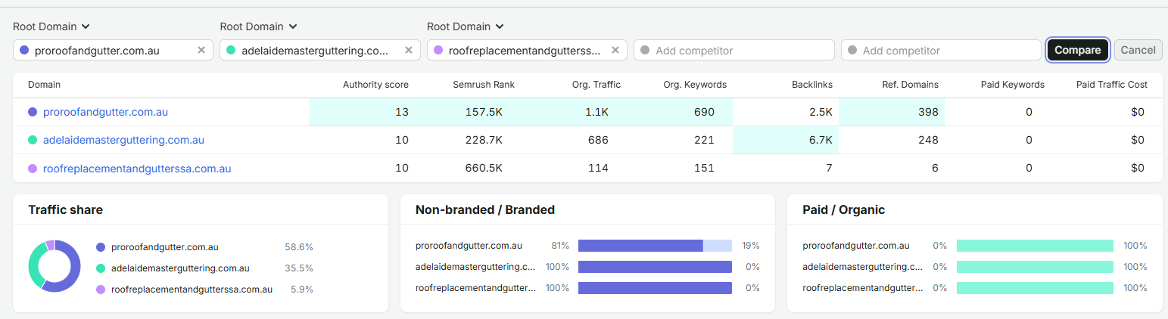This screenshot has height=319, width=1168.
Task: Click the 5.9% traffic share value
Action: click(301, 290)
